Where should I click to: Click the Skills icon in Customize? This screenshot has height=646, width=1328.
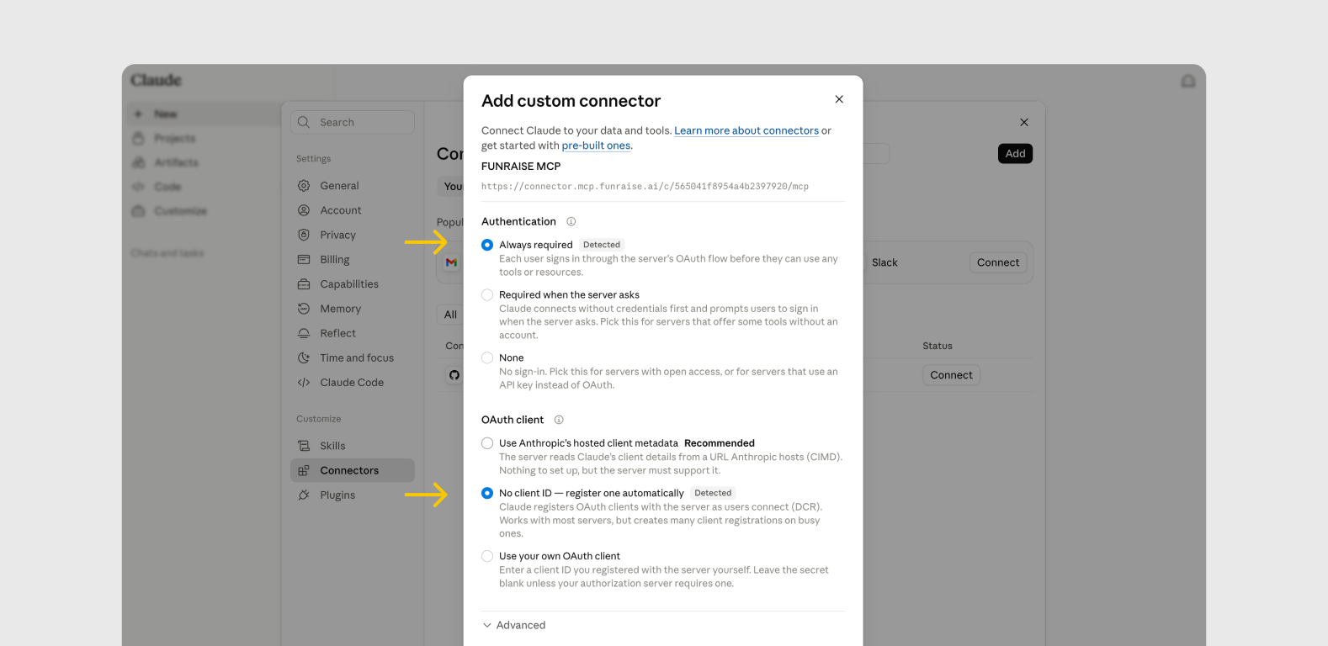tap(304, 446)
